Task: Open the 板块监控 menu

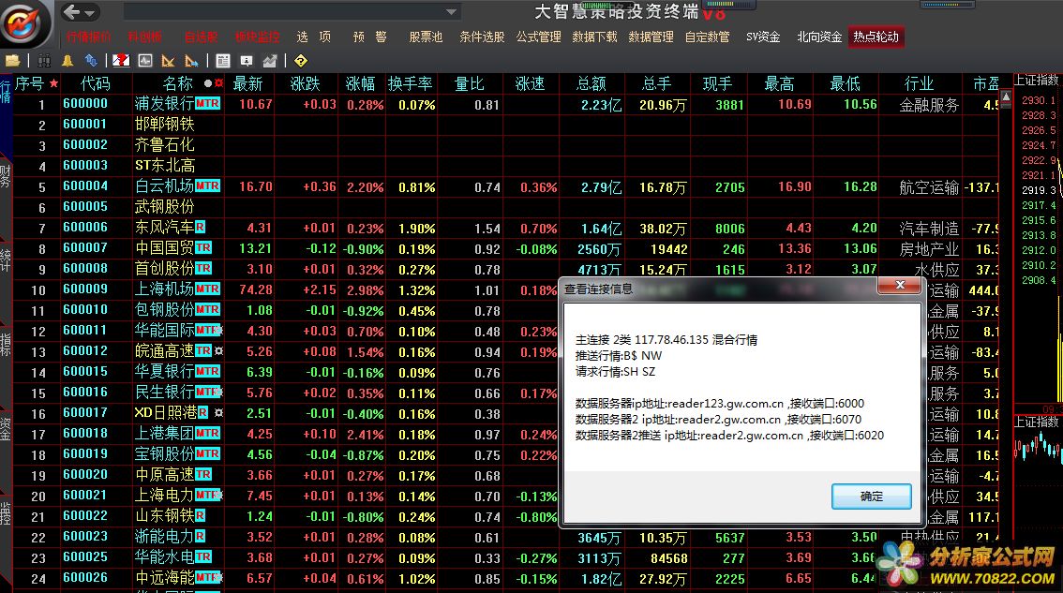Action: point(257,37)
